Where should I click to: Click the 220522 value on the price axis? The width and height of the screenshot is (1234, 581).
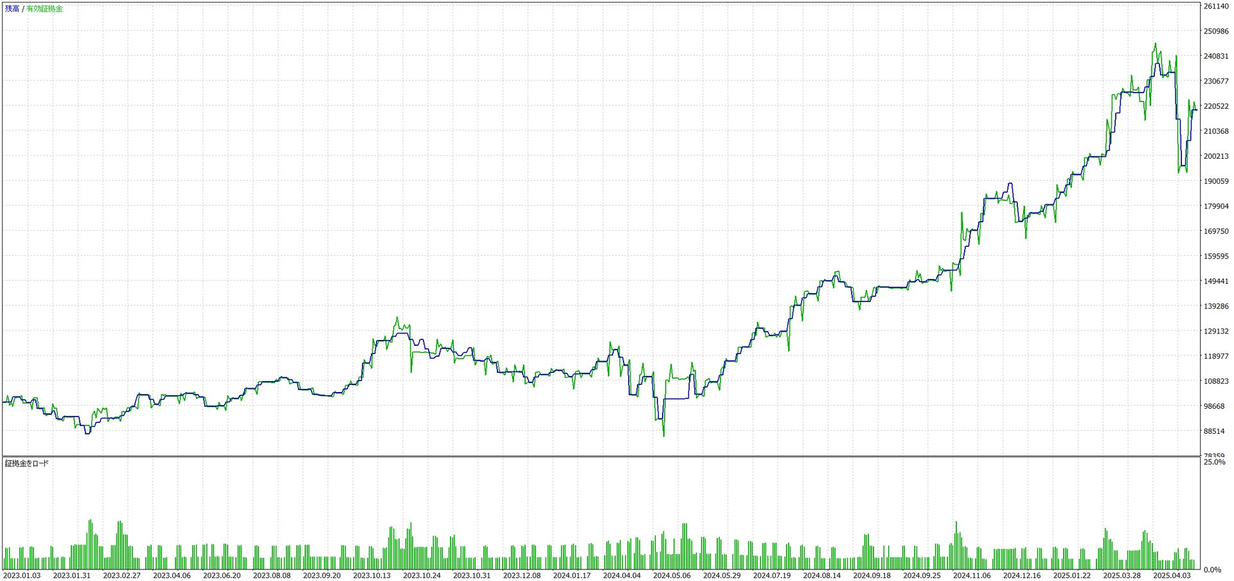click(1215, 107)
